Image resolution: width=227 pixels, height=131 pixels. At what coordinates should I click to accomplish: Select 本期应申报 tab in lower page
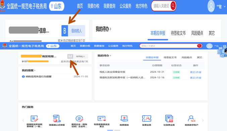pyautogui.click(x=152, y=57)
